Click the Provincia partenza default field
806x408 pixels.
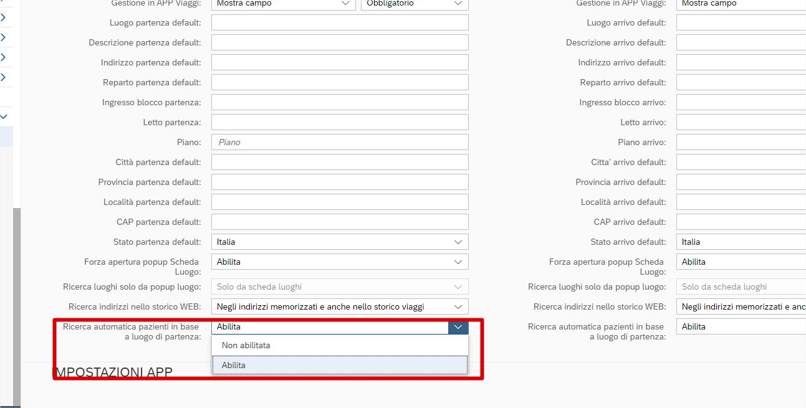[x=340, y=182]
